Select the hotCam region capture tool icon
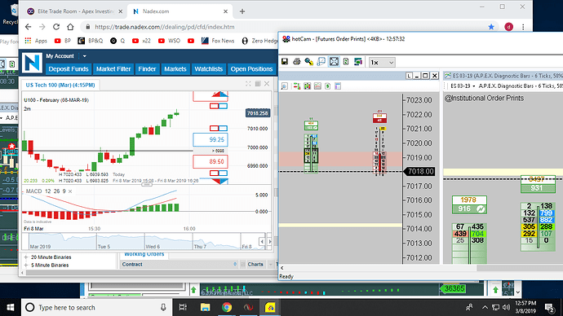This screenshot has width=563, height=316. pyautogui.click(x=321, y=62)
